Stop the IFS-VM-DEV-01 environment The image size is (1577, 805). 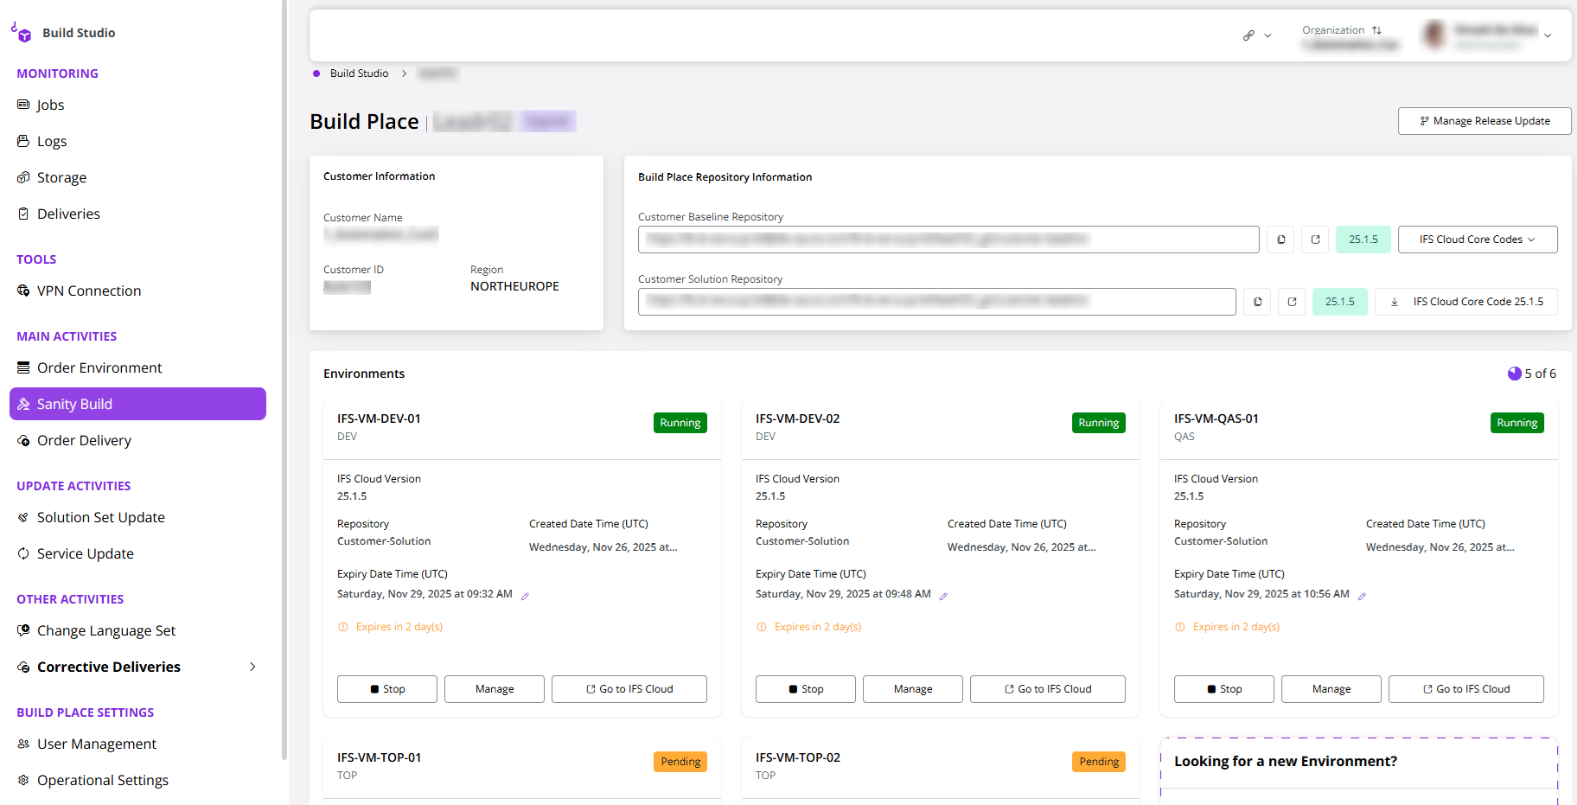(x=387, y=689)
